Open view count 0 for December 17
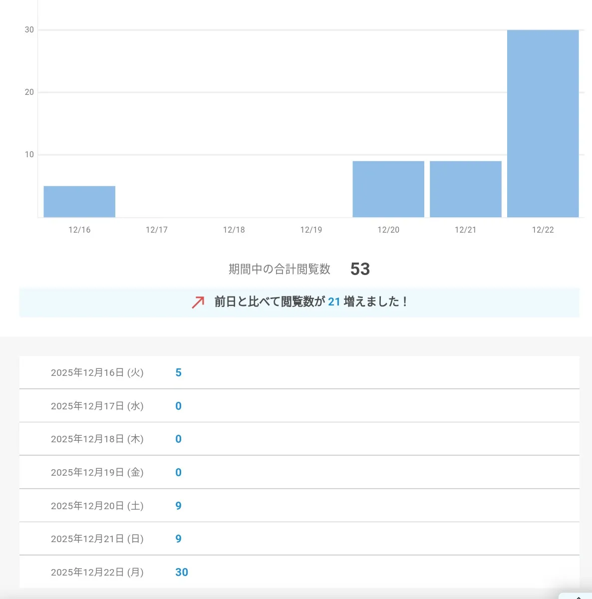The height and width of the screenshot is (599, 592). (178, 406)
